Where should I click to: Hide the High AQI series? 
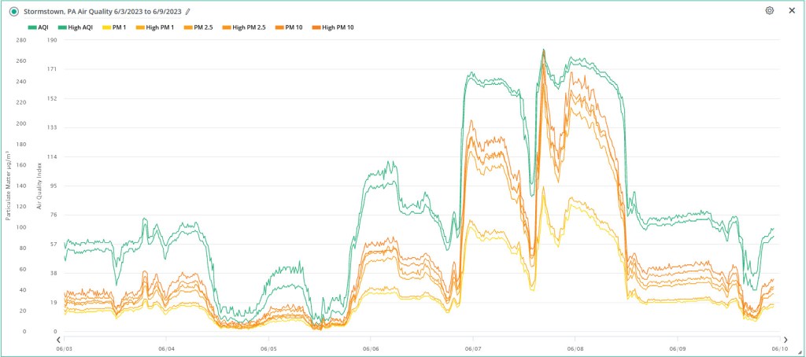[78, 27]
